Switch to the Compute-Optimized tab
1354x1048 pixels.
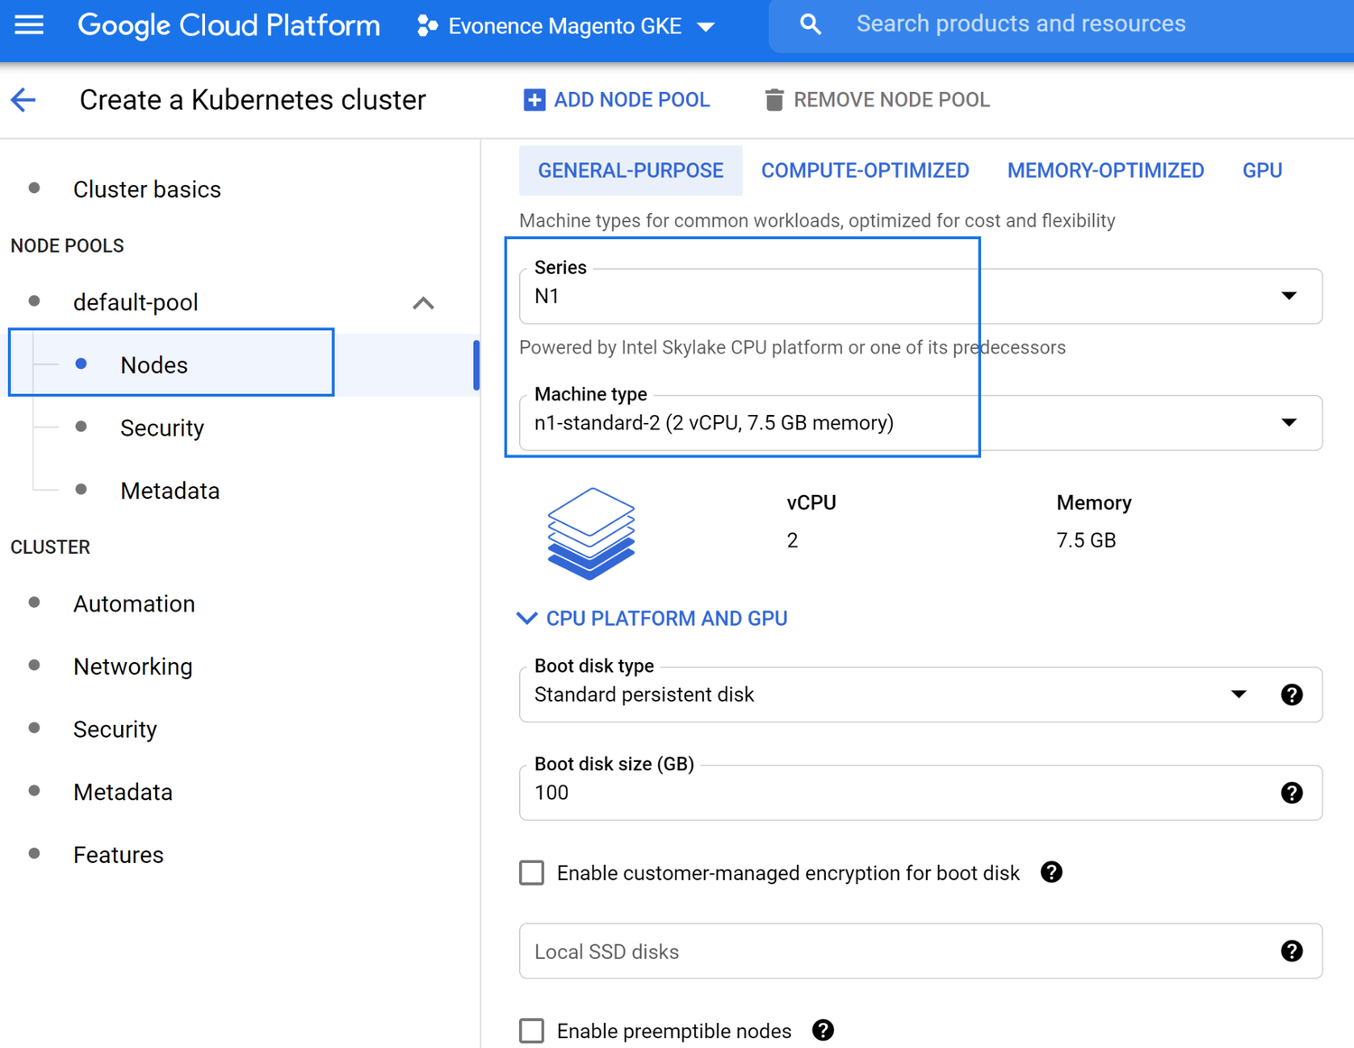coord(865,170)
